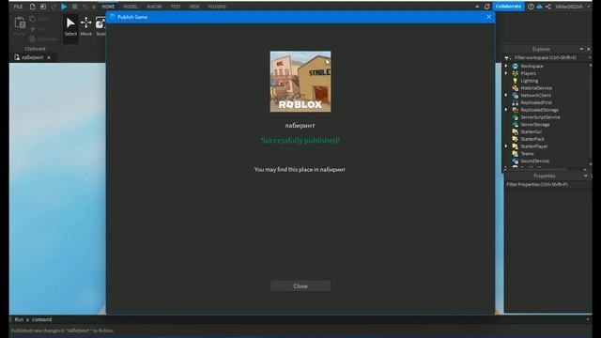Expand the Workspace tree node
Image resolution: width=601 pixels, height=338 pixels.
coord(506,66)
